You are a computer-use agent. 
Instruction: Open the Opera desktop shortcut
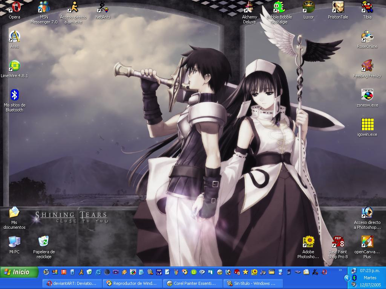[x=15, y=10]
